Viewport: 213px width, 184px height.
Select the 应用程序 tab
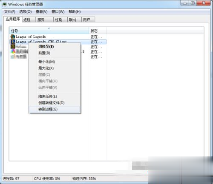(x=13, y=19)
